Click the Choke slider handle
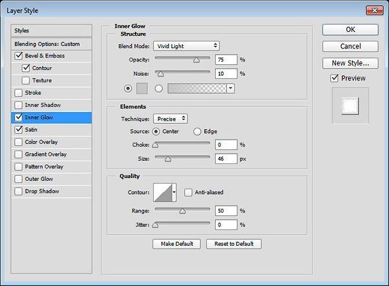The height and width of the screenshot is (286, 389). tap(155, 145)
